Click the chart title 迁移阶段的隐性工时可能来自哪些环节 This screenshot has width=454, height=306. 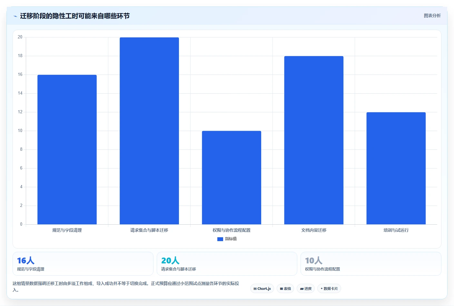[x=75, y=16]
